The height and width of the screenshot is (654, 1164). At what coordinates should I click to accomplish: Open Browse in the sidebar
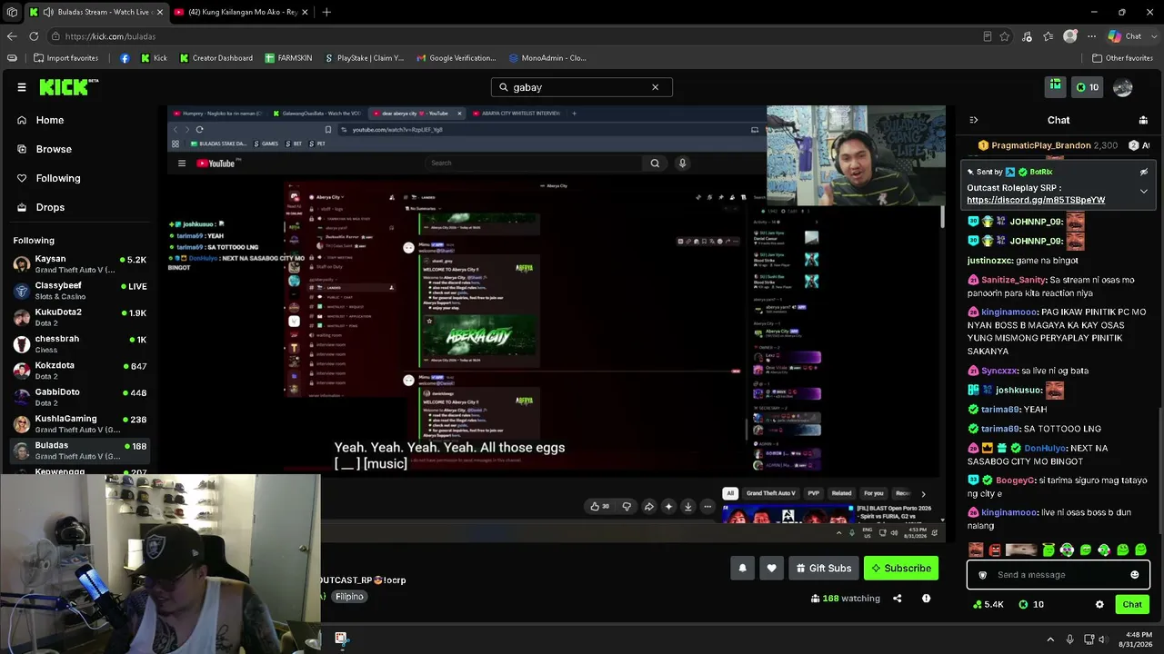[x=54, y=149]
